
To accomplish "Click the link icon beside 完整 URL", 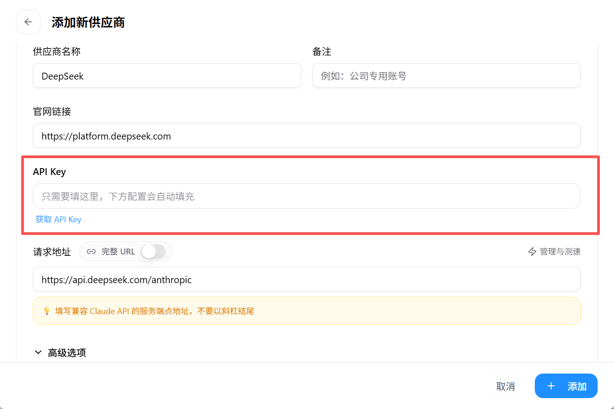I will (x=91, y=252).
